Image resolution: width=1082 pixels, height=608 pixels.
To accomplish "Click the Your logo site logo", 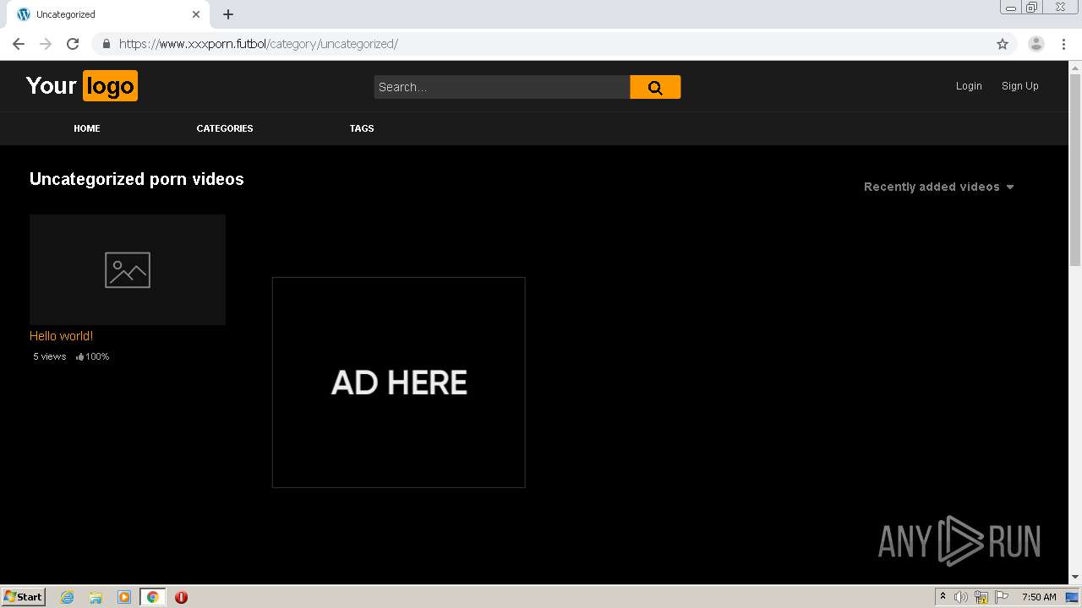I will 82,86.
